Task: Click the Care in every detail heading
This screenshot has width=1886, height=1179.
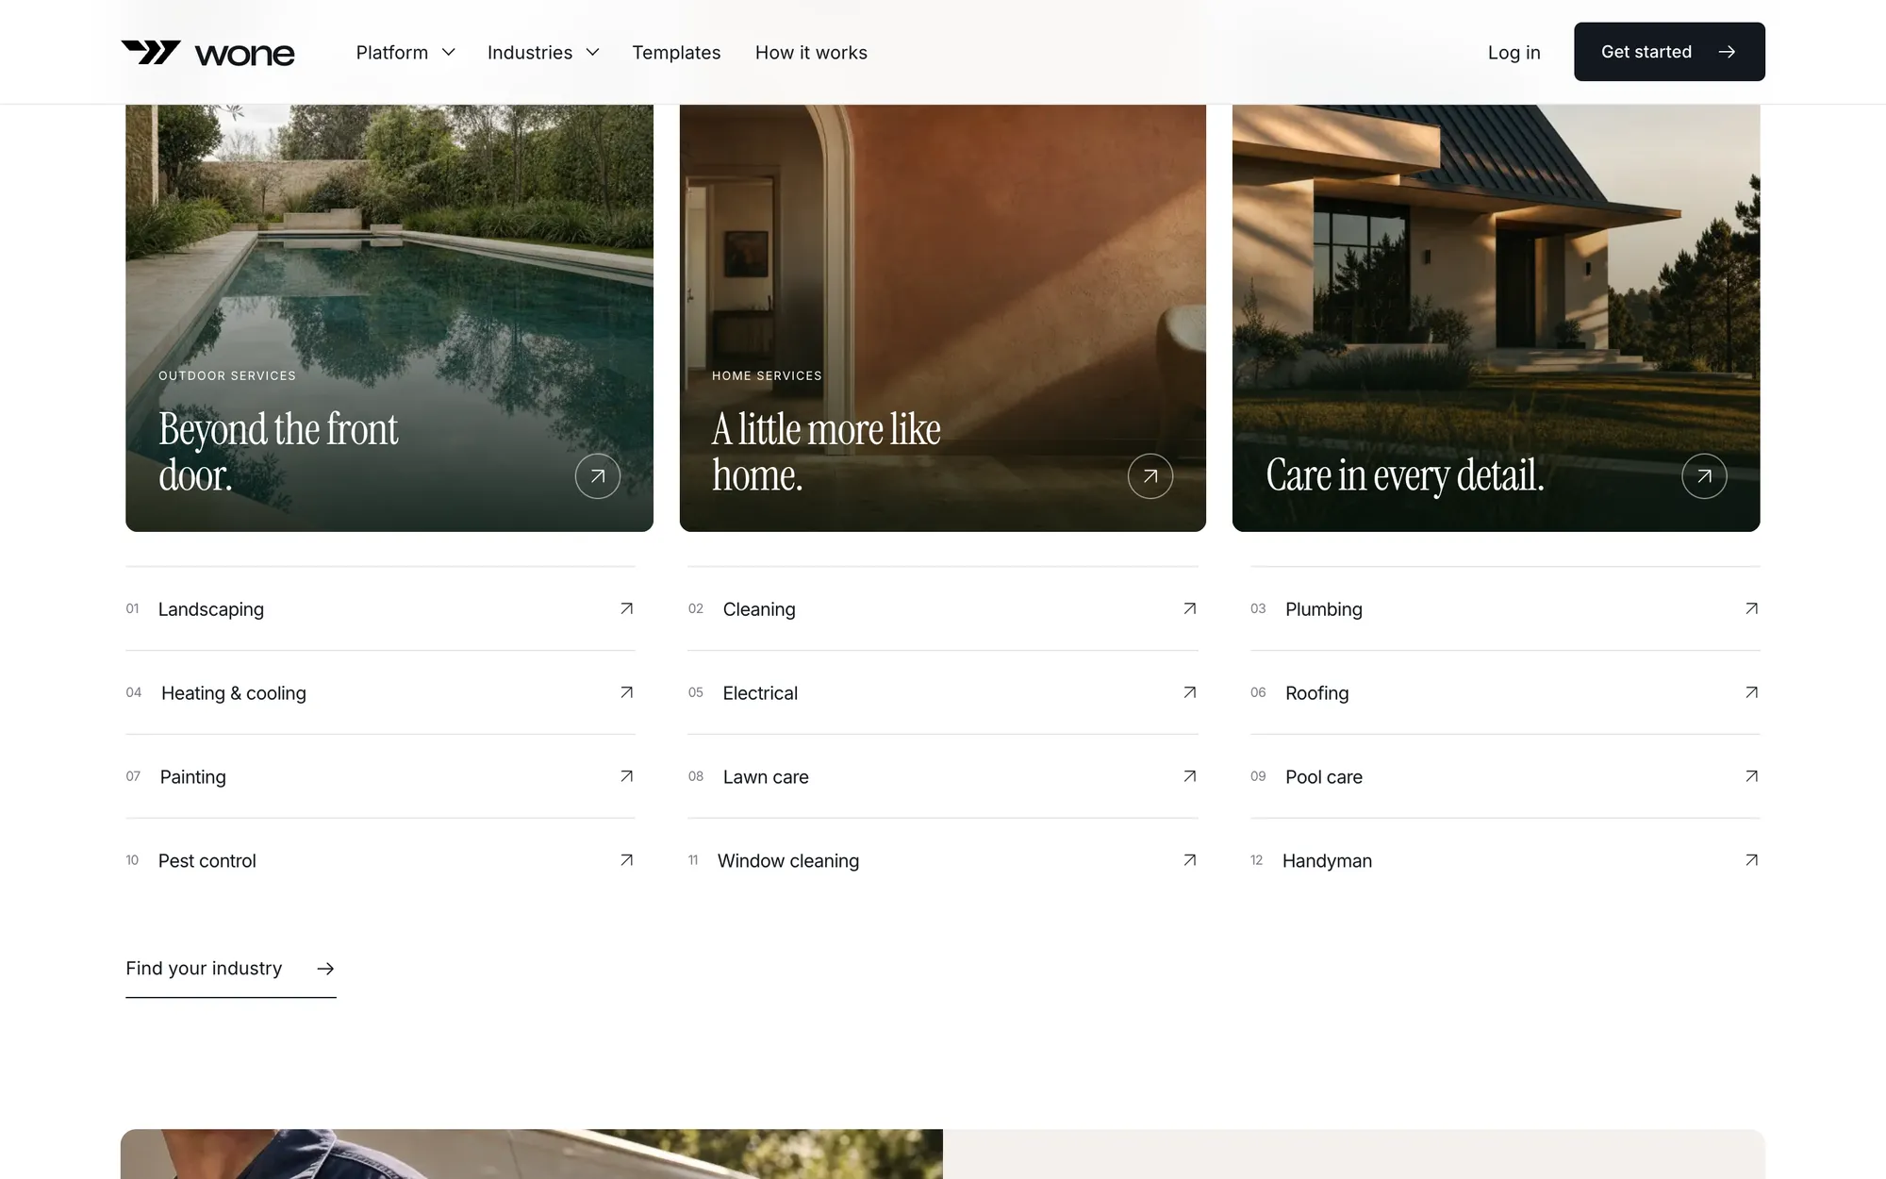Action: point(1405,475)
